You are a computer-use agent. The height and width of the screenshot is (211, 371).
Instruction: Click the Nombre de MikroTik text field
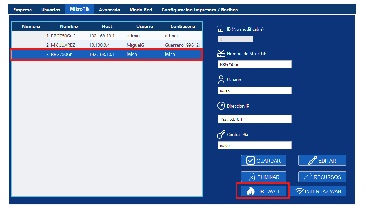(254, 64)
